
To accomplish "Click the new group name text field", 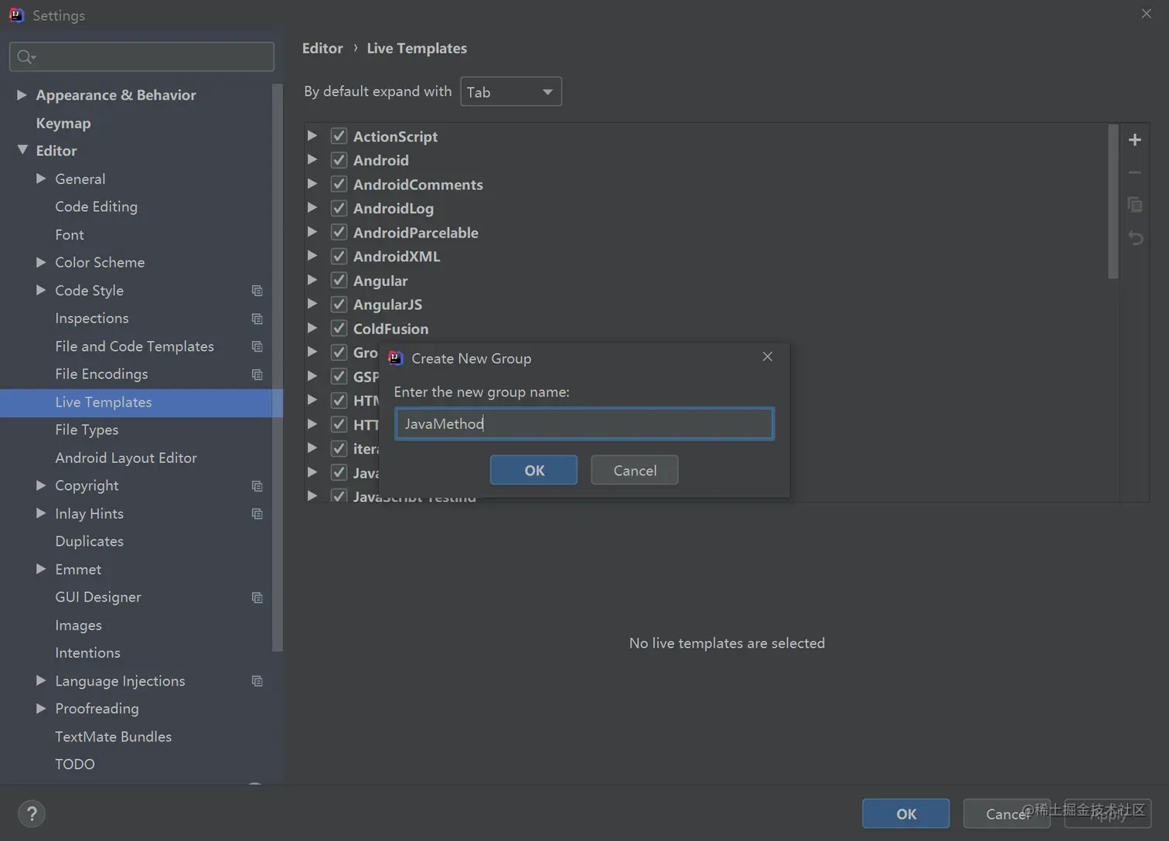I will point(584,424).
